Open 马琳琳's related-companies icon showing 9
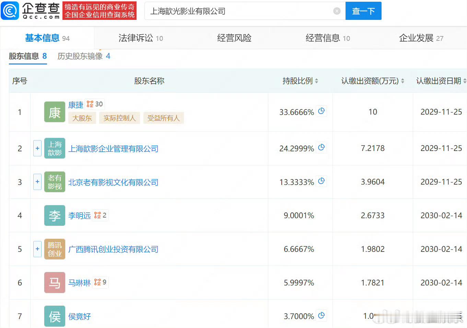 pos(101,282)
